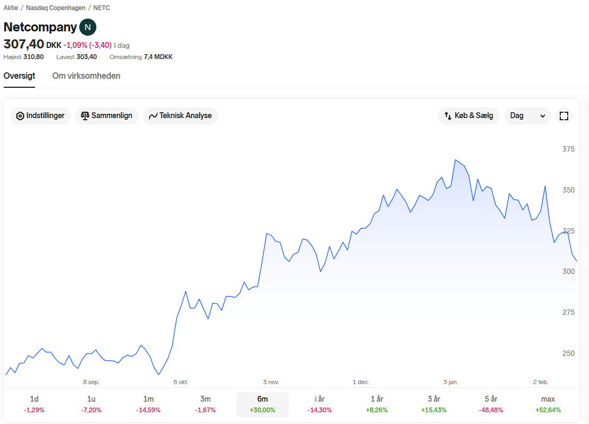
Task: Click the scales icon in Sammenlign
Action: (x=85, y=115)
